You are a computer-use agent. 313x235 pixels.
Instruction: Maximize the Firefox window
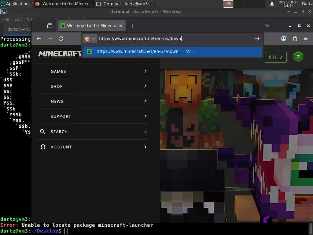tap(299, 26)
